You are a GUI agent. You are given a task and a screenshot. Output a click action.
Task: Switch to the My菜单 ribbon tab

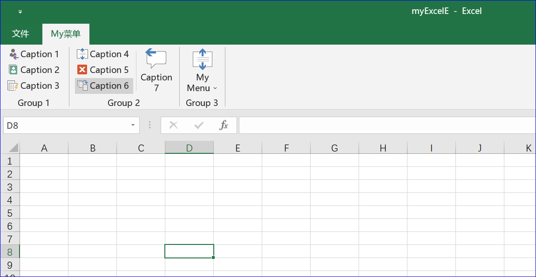(66, 34)
